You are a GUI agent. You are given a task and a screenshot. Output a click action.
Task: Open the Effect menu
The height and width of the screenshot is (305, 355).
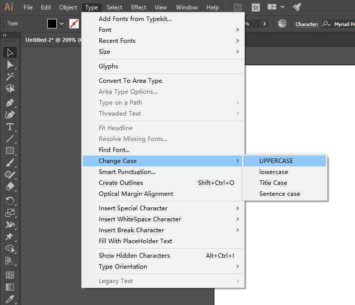(x=139, y=7)
